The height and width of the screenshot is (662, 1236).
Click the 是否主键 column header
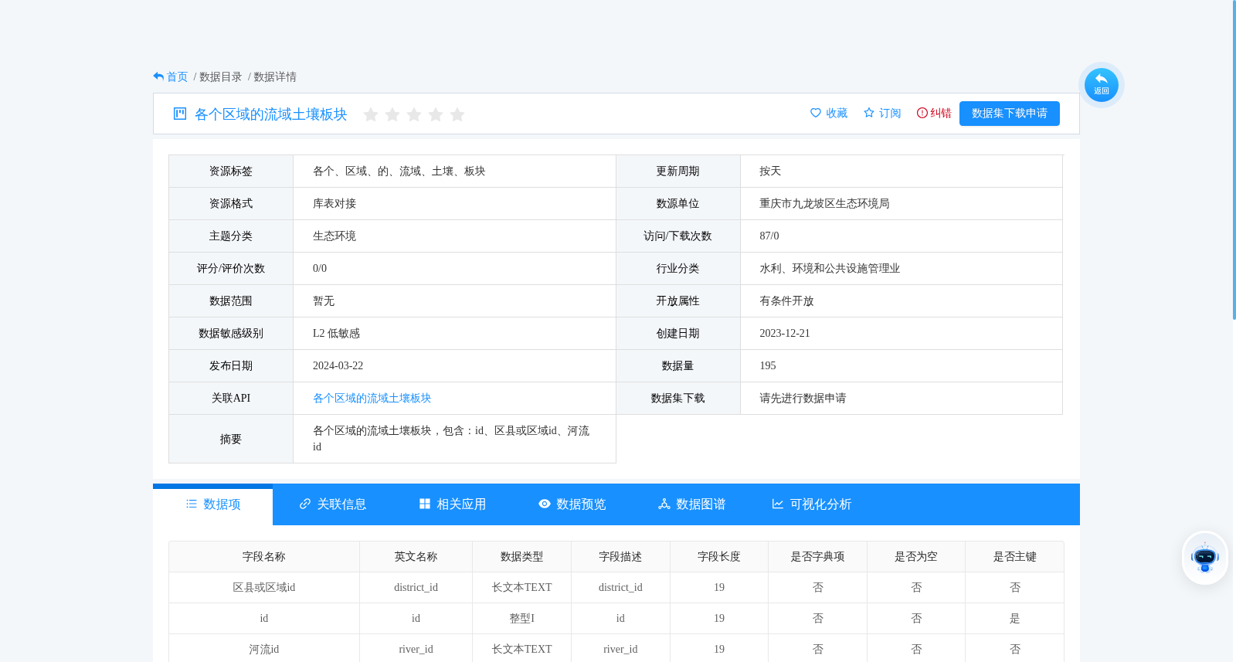pyautogui.click(x=1015, y=556)
